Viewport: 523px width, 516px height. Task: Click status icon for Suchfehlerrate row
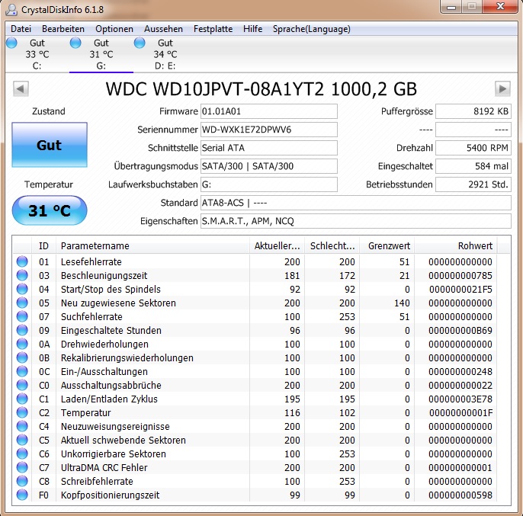[22, 316]
